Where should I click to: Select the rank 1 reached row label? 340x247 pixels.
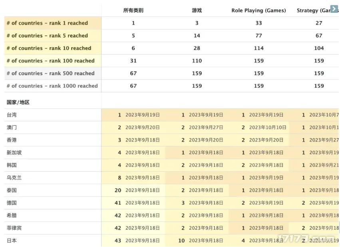[47, 23]
